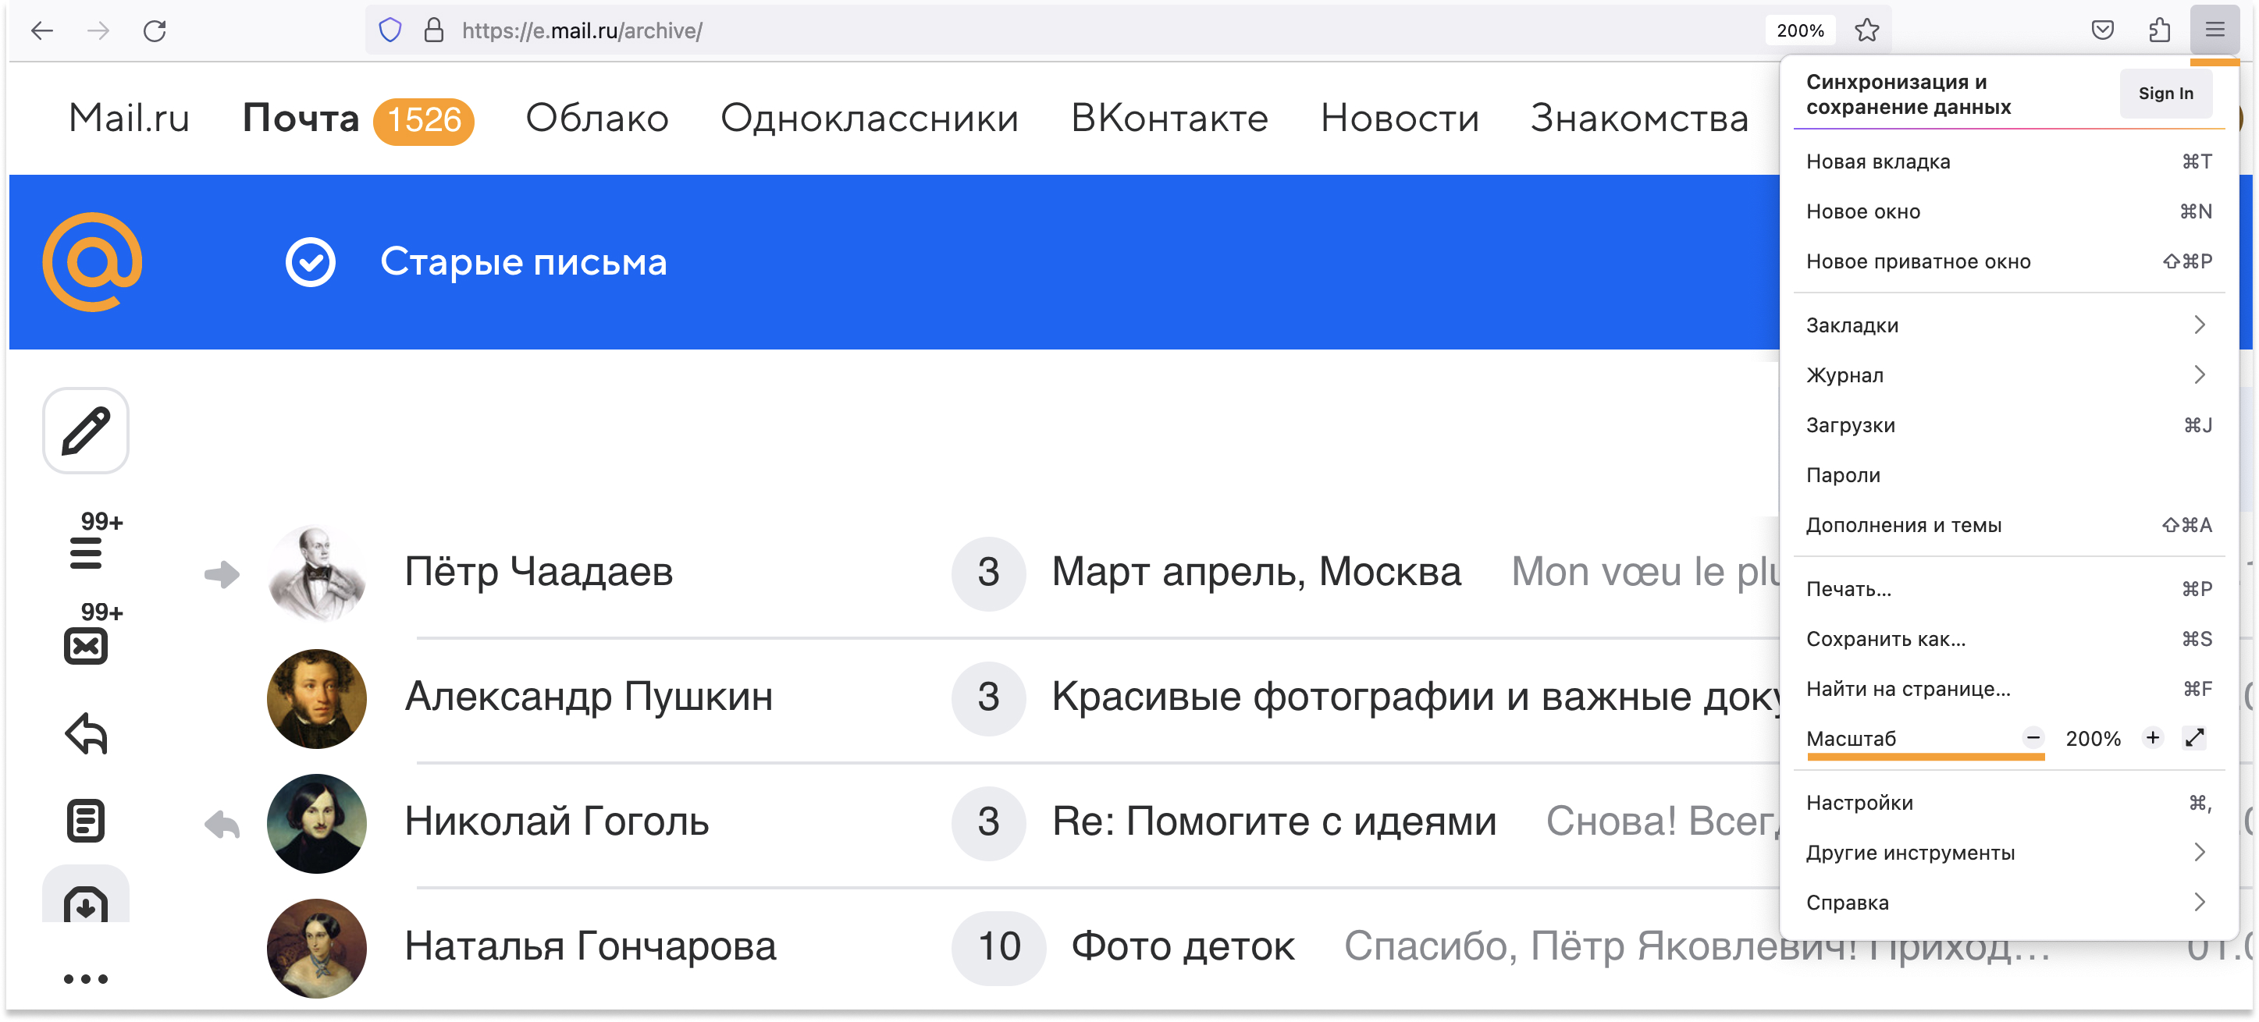Click 200% zoom badge in address bar
This screenshot has width=2259, height=1022.
[x=1799, y=30]
